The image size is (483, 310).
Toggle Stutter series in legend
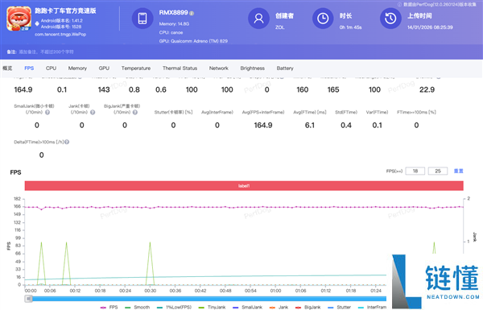click(340, 308)
